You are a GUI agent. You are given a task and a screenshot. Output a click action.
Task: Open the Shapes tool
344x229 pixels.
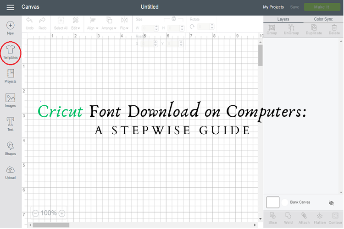tap(10, 147)
